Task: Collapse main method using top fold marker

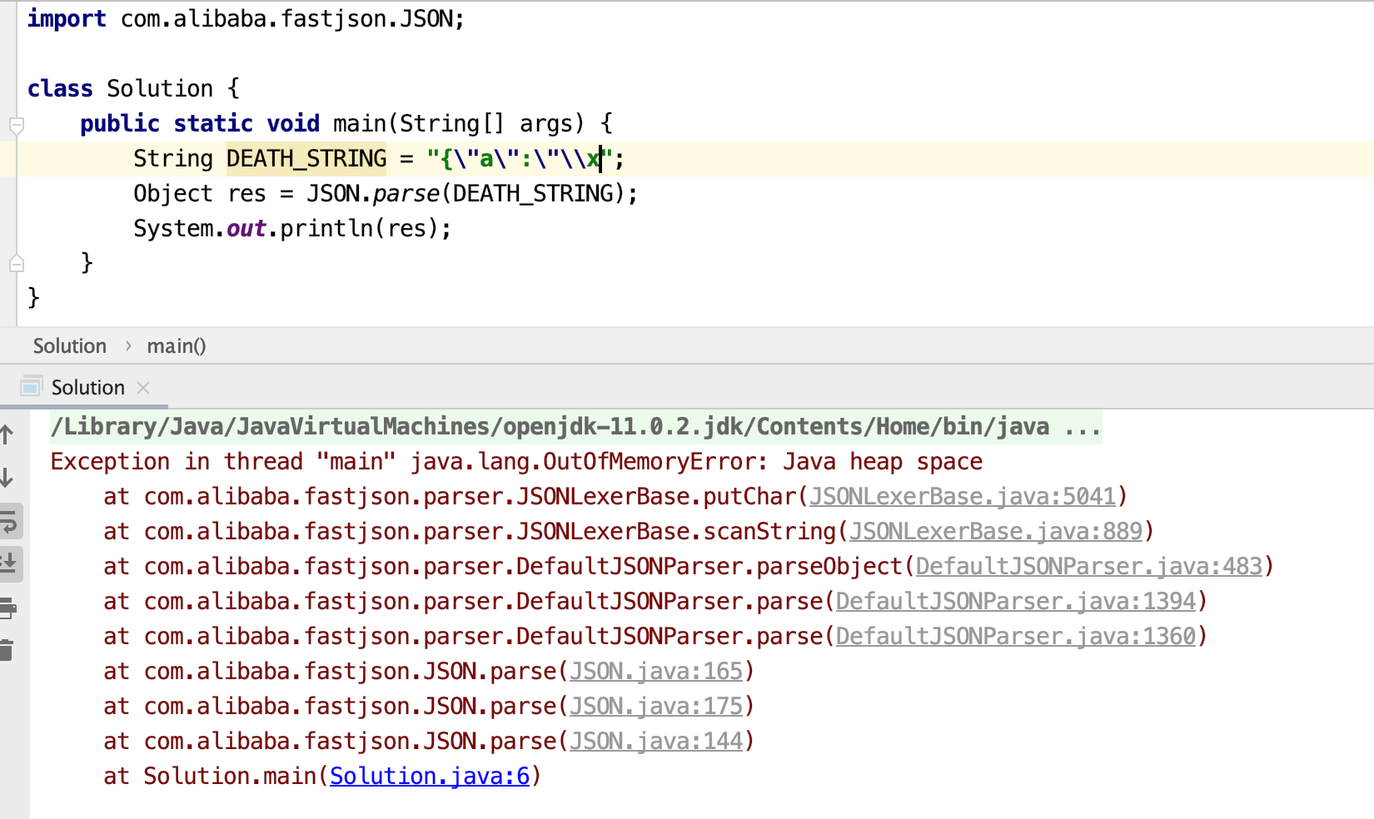Action: [x=17, y=126]
